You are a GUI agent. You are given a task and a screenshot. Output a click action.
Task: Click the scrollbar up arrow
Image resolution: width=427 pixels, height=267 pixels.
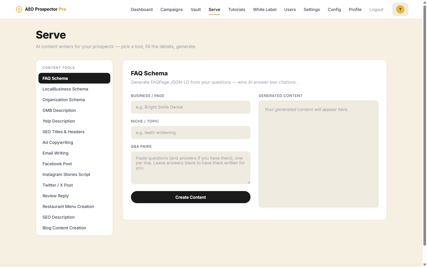(425, 2)
